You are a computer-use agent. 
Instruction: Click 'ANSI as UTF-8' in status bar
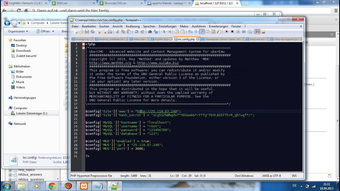pos(271,176)
